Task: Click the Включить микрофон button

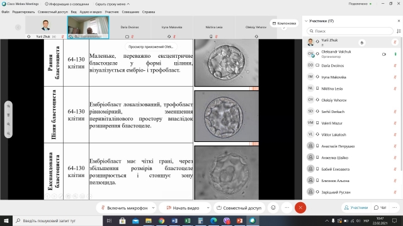Action: point(124,208)
